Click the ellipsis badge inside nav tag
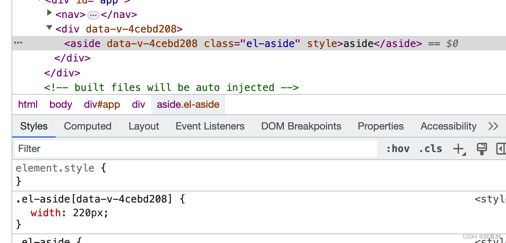The width and height of the screenshot is (506, 243). click(x=93, y=15)
